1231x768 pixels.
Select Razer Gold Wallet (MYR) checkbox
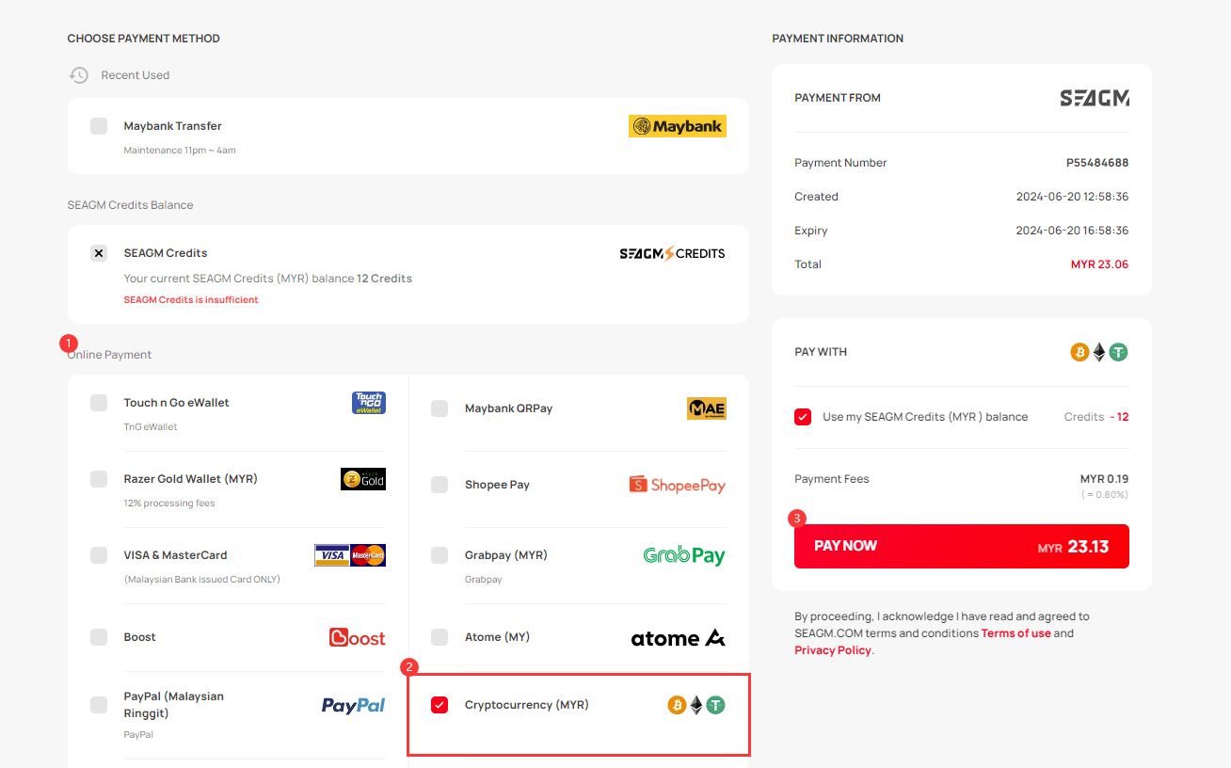click(99, 479)
